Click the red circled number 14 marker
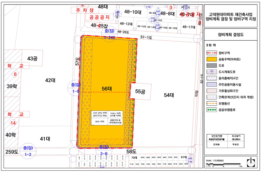Screen dimensions: 261x172 (13, 123)
